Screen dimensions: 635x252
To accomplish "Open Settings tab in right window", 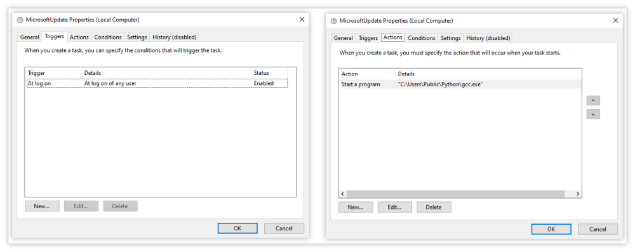I will (450, 37).
